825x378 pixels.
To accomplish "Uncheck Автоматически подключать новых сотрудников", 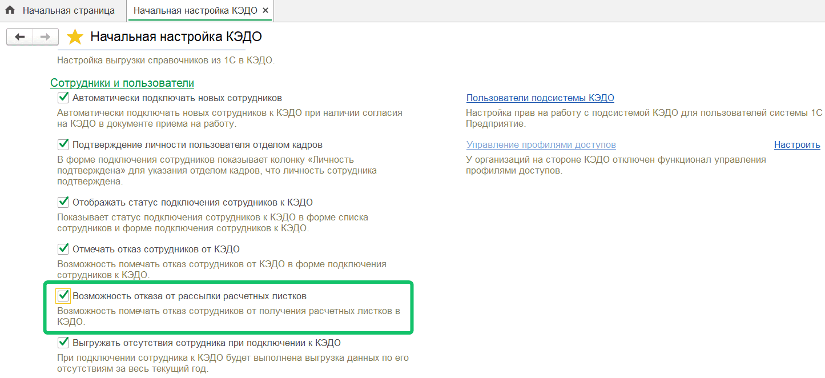I will (63, 98).
